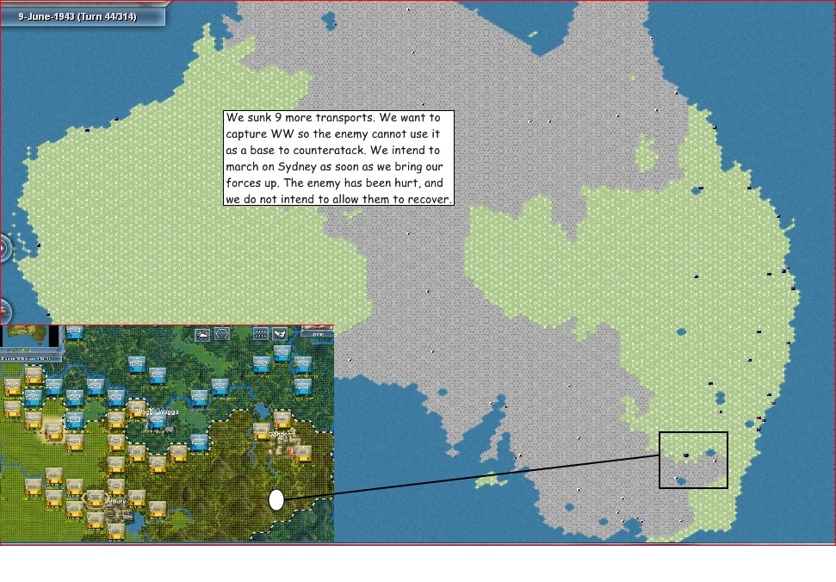This screenshot has height=582, width=836.
Task: Toggle the hexagon grid icon in inset toolbar
Action: click(222, 334)
